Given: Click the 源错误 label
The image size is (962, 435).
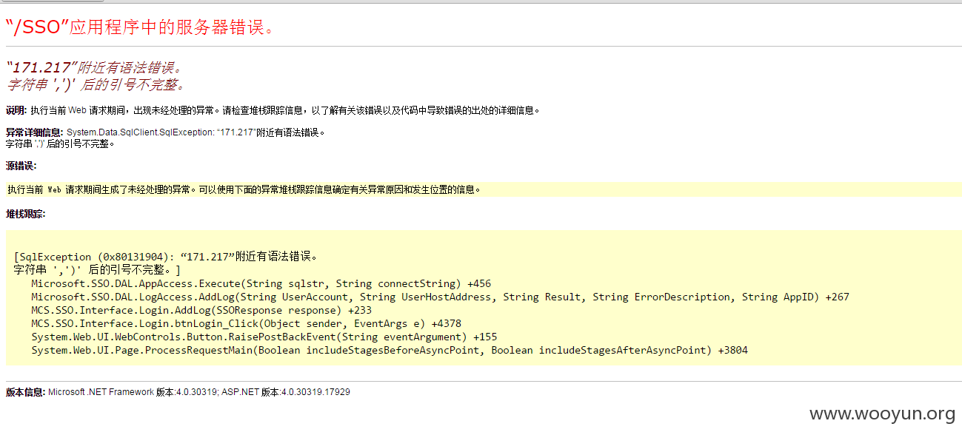Looking at the screenshot, I should pyautogui.click(x=21, y=165).
